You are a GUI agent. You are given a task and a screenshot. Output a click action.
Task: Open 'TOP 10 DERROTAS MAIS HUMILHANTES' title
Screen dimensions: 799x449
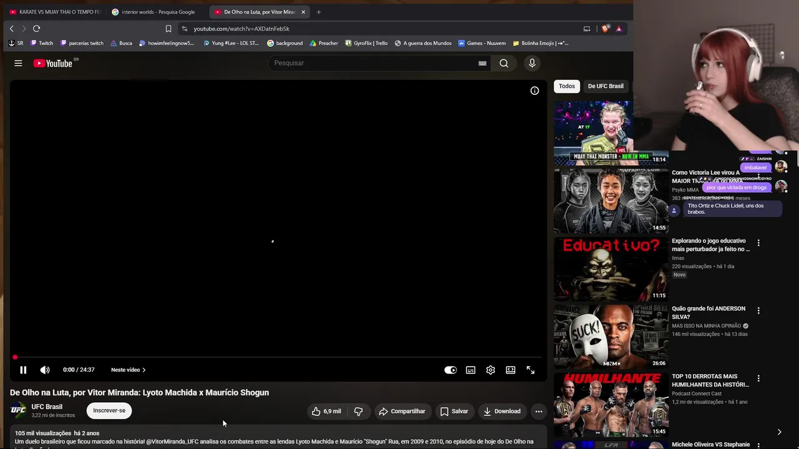tap(710, 380)
